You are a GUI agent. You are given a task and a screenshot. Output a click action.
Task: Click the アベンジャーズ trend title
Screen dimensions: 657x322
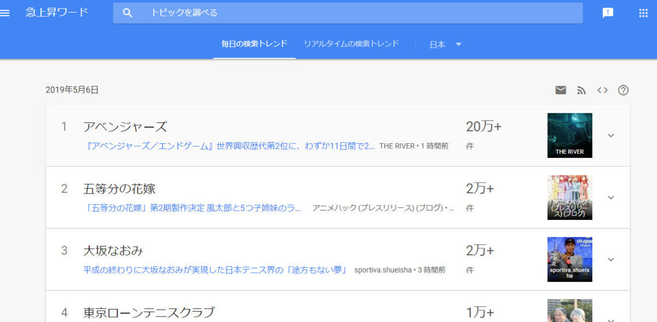[125, 127]
